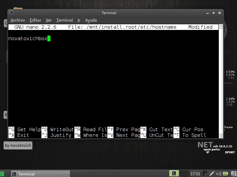Viewport: 237px width, 177px height.
Task: Open the Ver menu
Action: pos(49,20)
